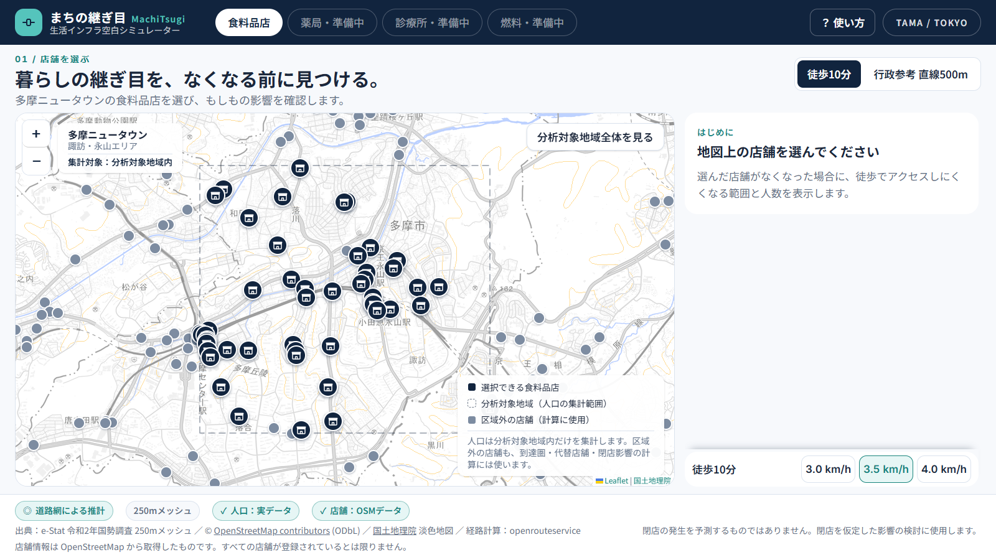Select the store marker next to 落合 label
996x560 pixels.
(x=239, y=416)
